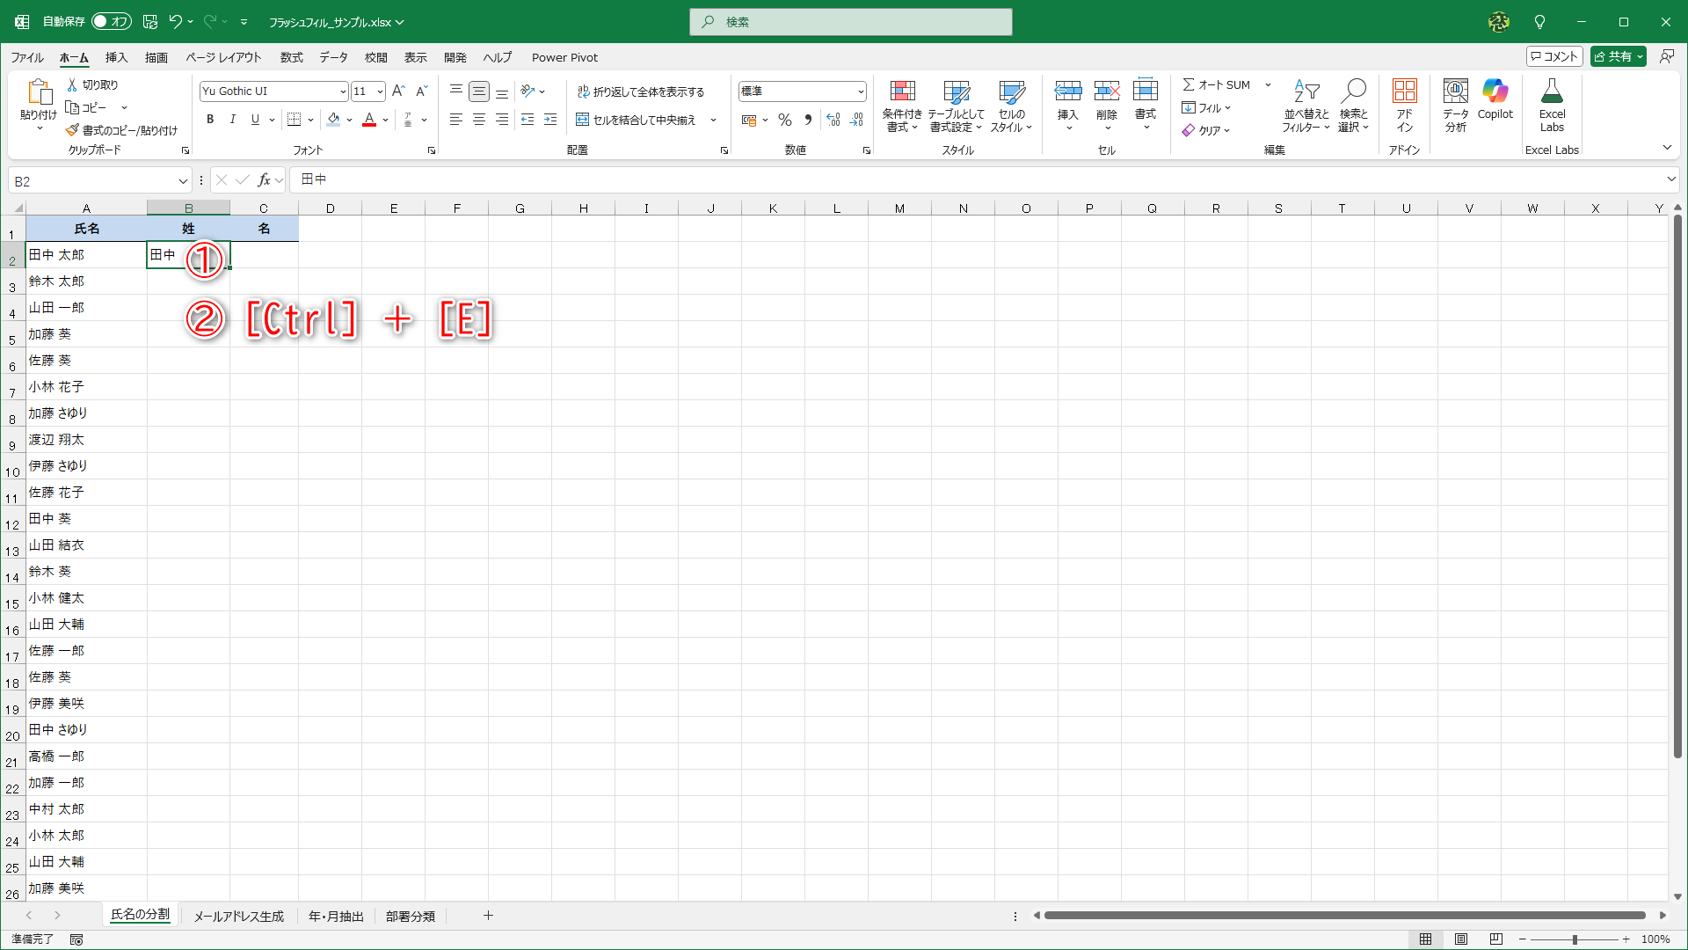Image resolution: width=1688 pixels, height=950 pixels.
Task: Click the 共有 (Share) button
Action: click(1618, 55)
